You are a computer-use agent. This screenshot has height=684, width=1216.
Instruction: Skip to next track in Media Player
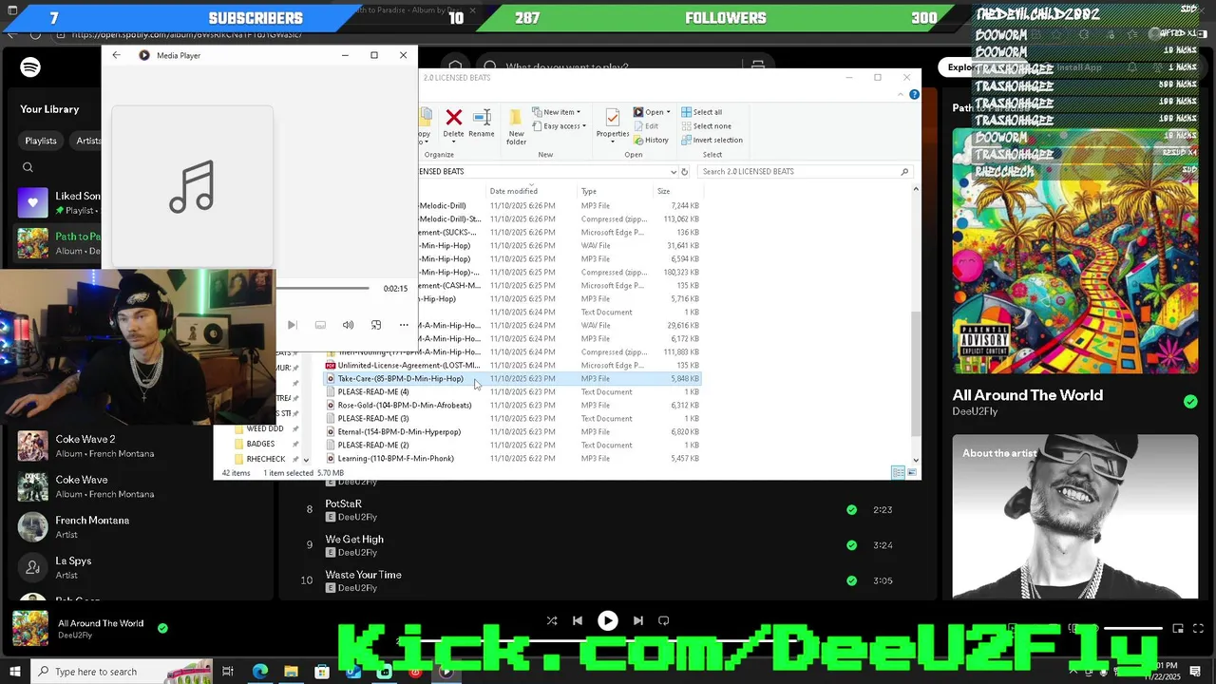[292, 325]
